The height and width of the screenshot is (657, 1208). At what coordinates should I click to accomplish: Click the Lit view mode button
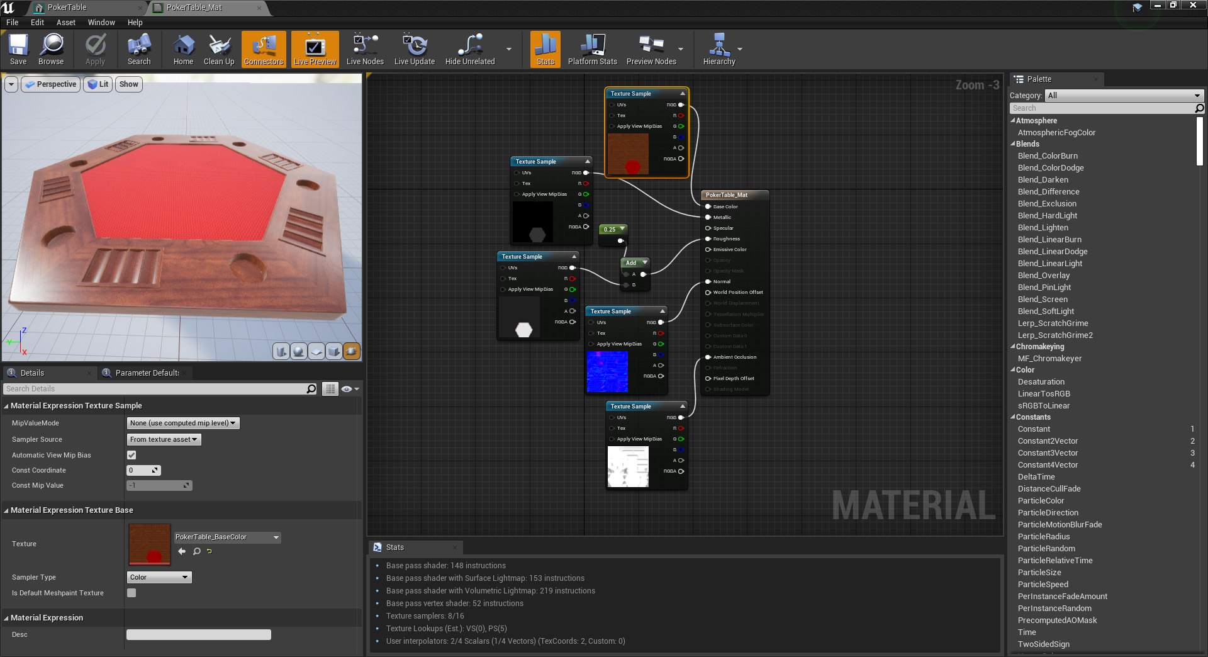tap(98, 84)
